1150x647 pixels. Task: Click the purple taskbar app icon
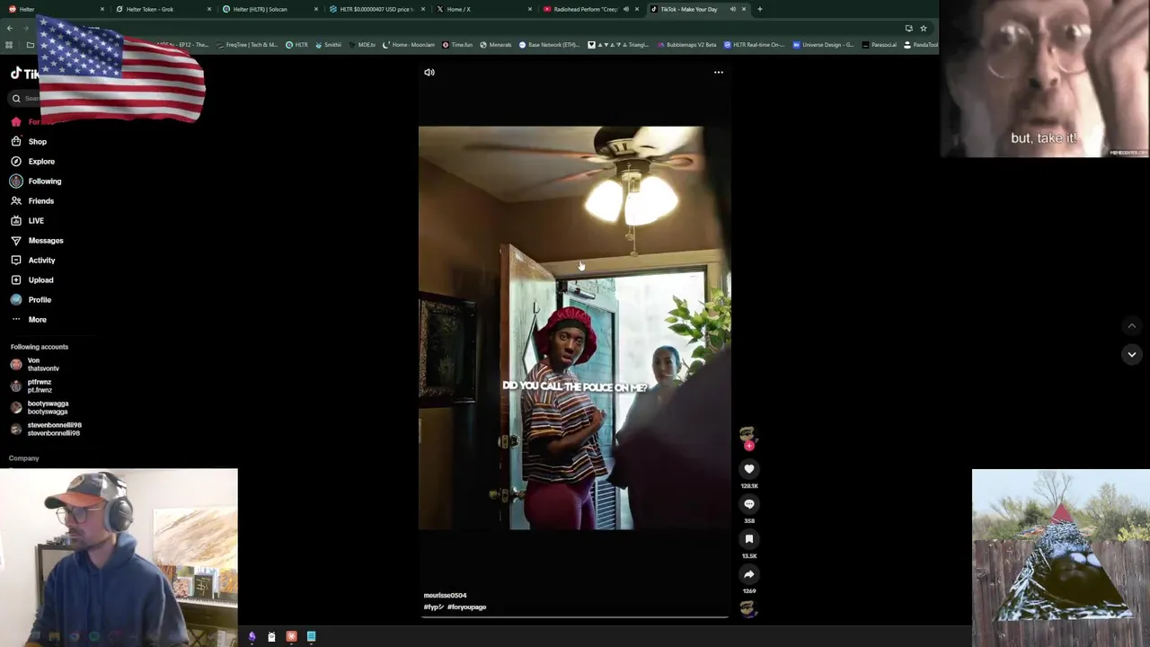(252, 636)
